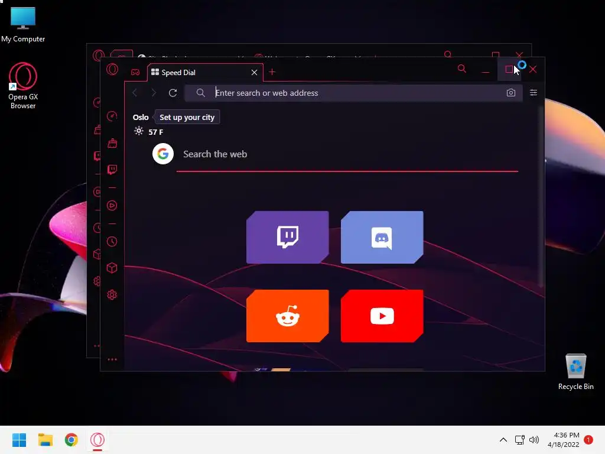
Task: Take a snapshot with camera icon
Action: tap(511, 93)
